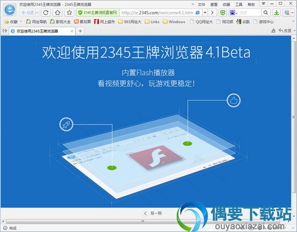
Task: Open the 查看 menu
Action: click(x=214, y=4)
